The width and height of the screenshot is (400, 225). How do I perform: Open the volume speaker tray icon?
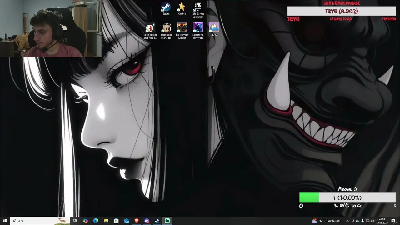(372, 221)
